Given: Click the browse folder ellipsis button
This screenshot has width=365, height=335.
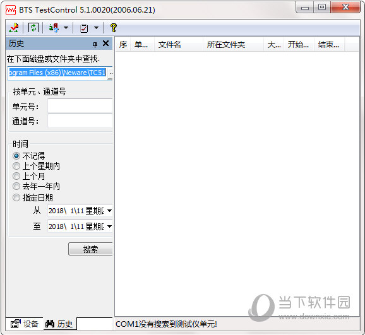Looking at the screenshot, I should [111, 73].
